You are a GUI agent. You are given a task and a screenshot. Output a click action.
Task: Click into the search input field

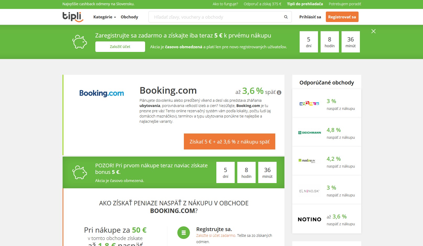tap(216, 17)
